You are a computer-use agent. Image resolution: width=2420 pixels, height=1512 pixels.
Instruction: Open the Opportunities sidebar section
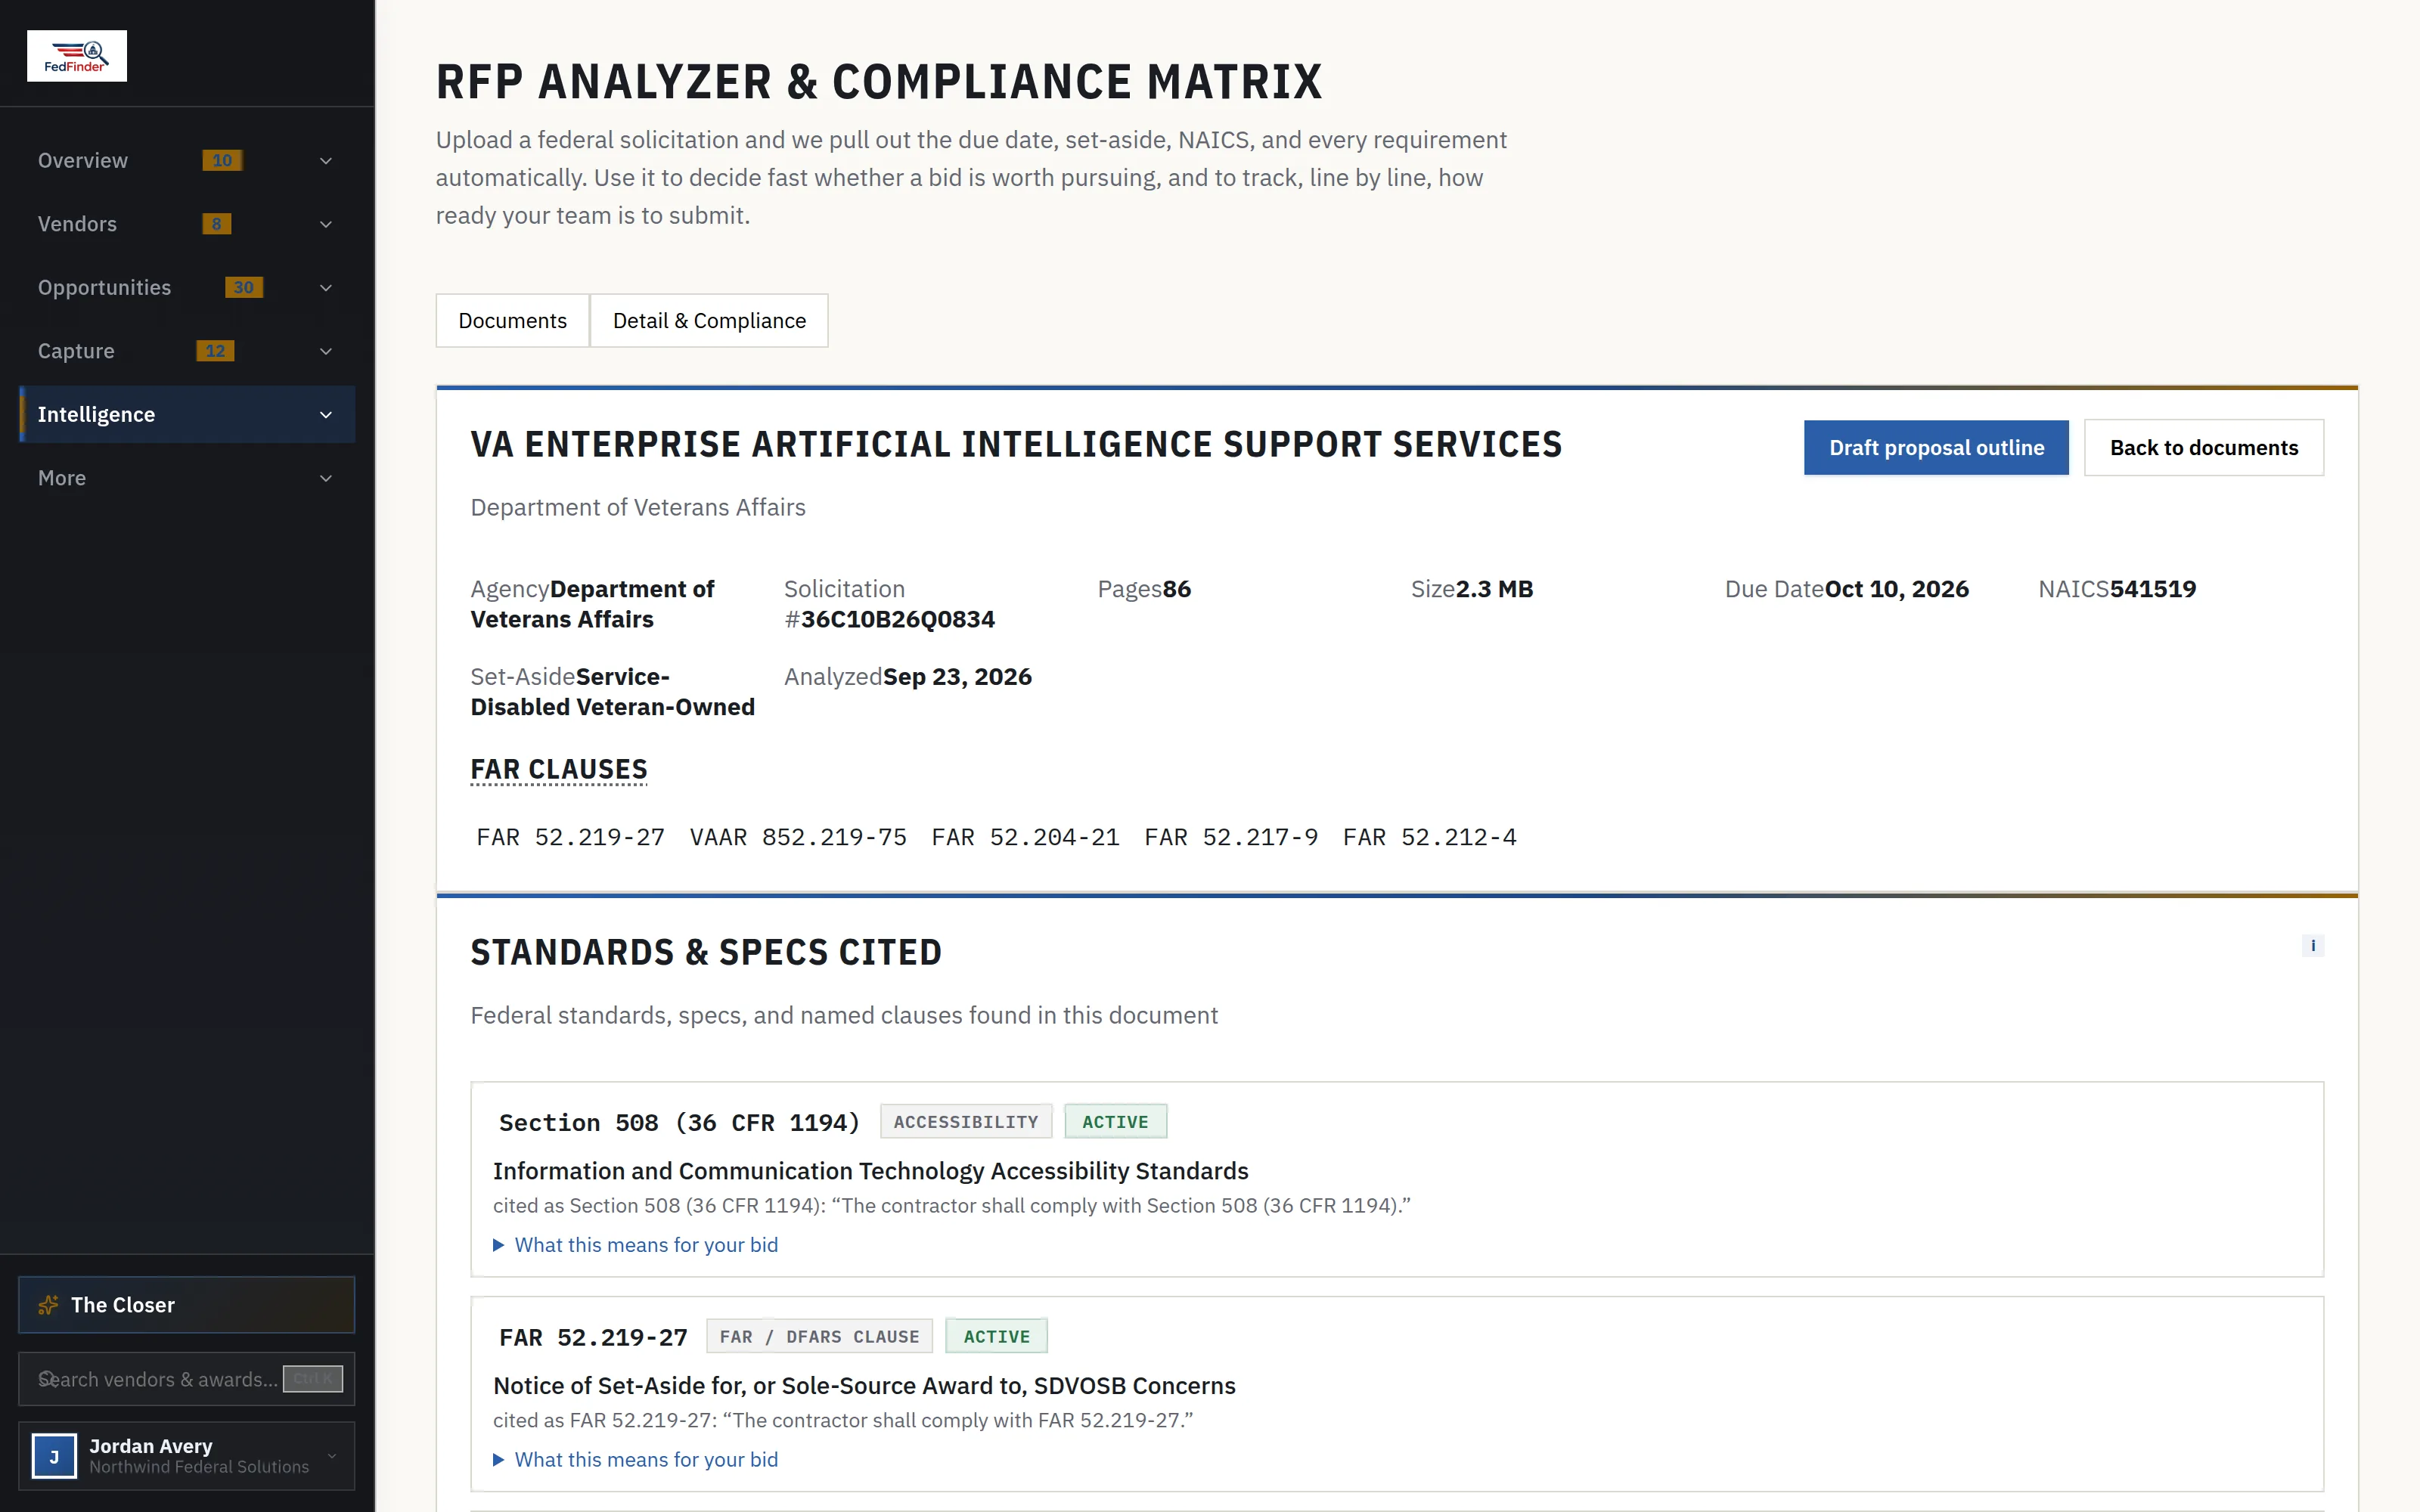[x=187, y=288]
